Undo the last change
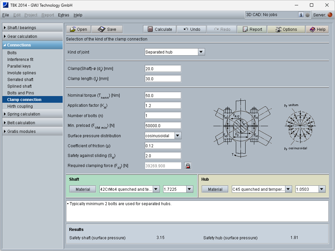The image size is (335, 251). [x=192, y=29]
